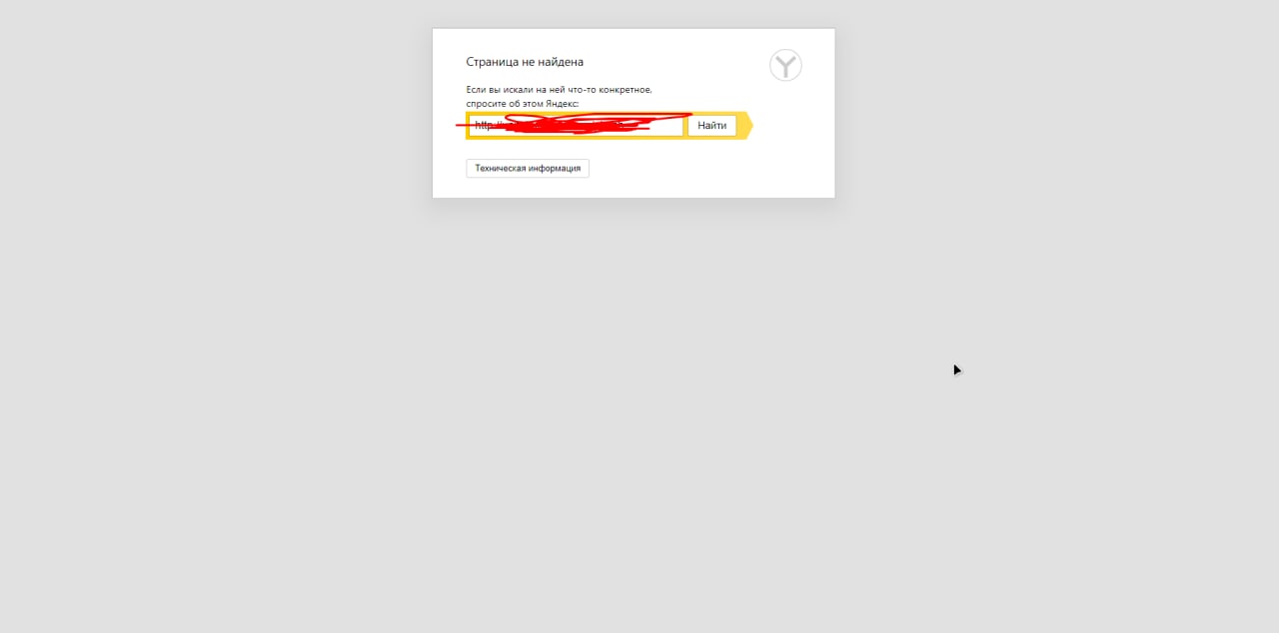Open Техническая информация details
The image size is (1279, 633).
pyautogui.click(x=528, y=168)
